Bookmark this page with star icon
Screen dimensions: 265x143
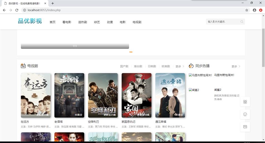pyautogui.click(x=247, y=10)
